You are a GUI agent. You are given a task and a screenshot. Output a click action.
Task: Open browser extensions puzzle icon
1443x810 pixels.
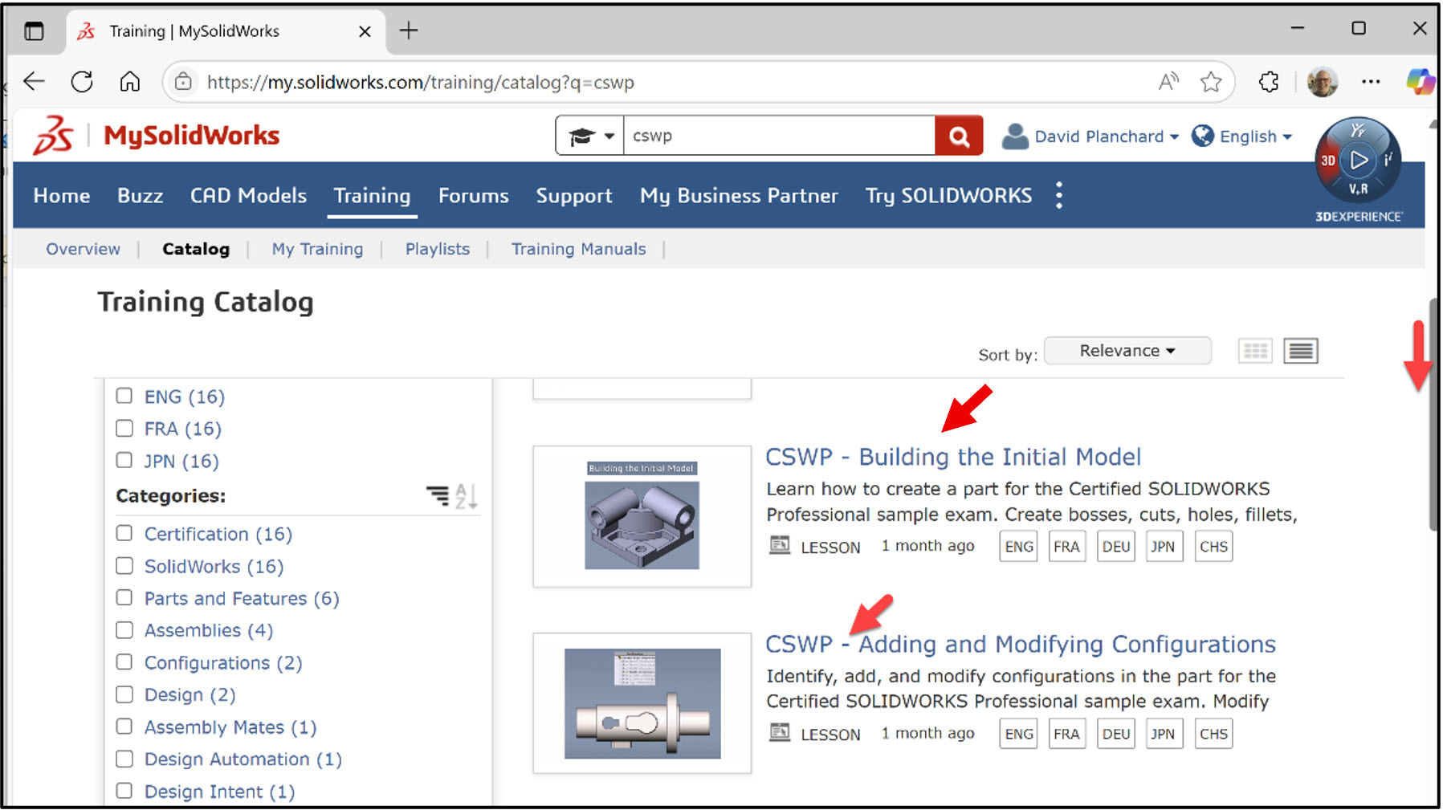pyautogui.click(x=1269, y=81)
